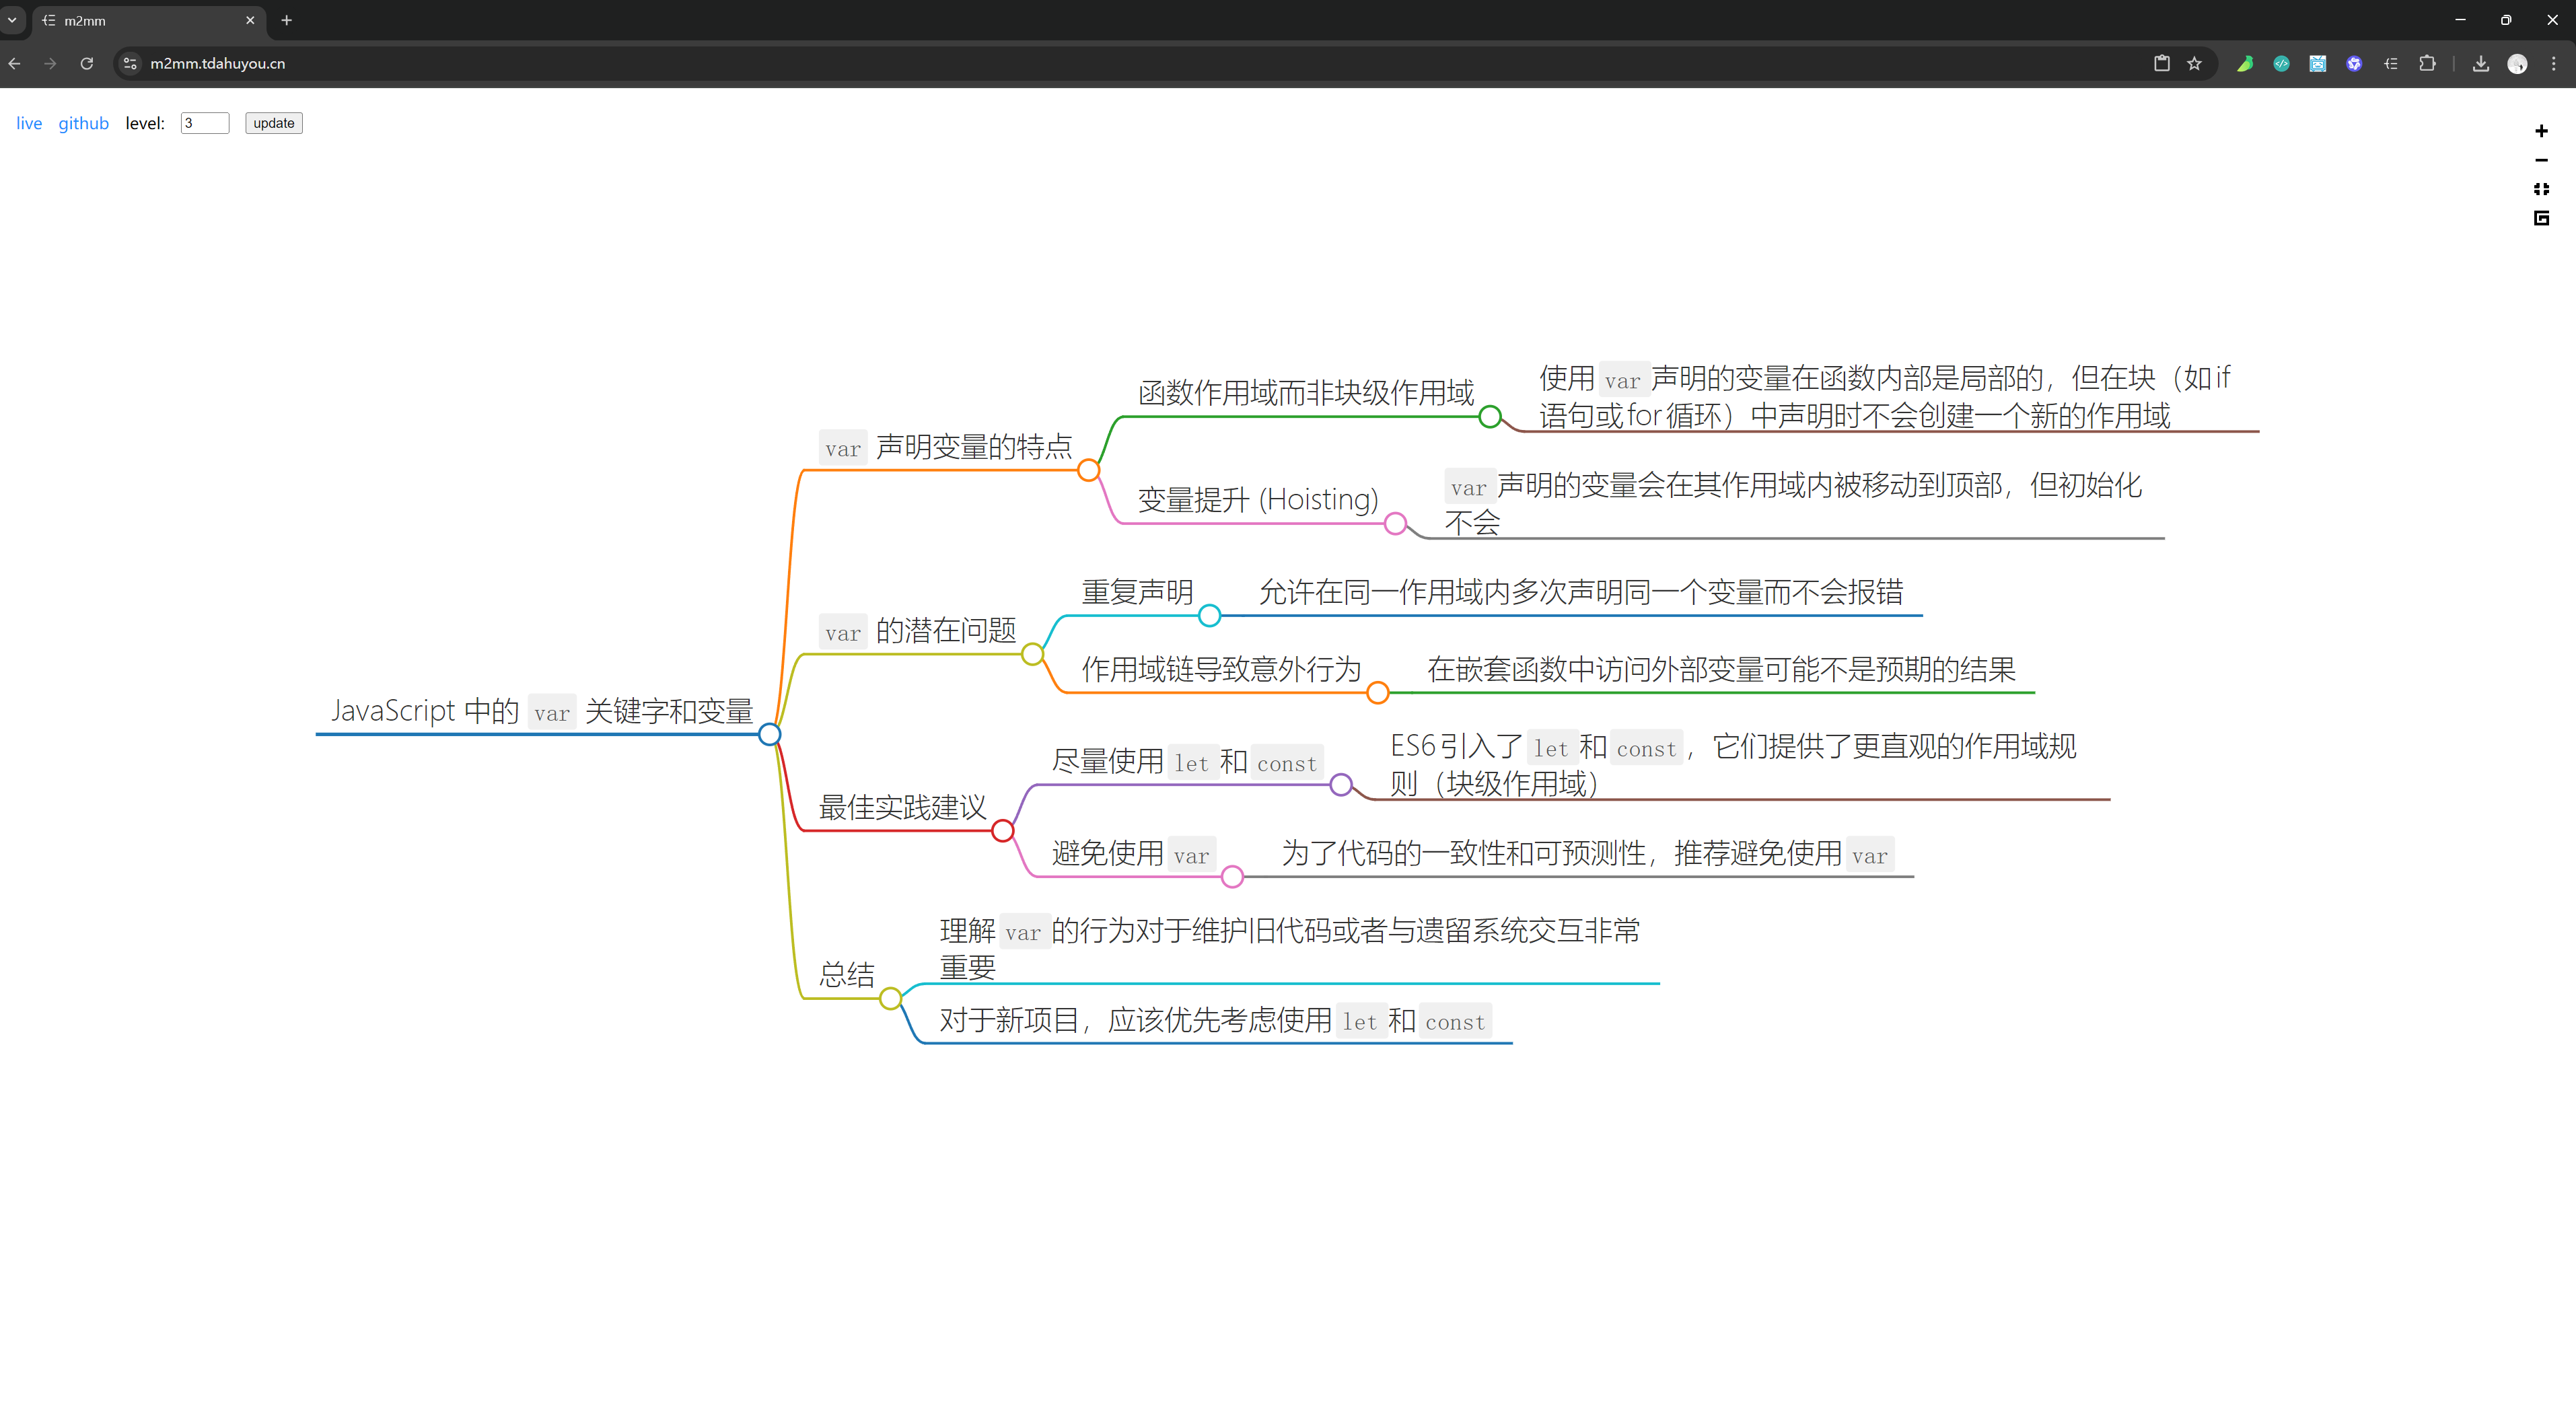2576x1405 pixels.
Task: Click the green bird extension icon
Action: tap(2245, 63)
